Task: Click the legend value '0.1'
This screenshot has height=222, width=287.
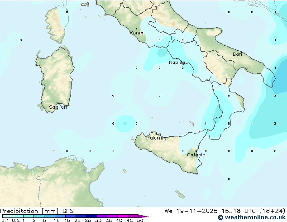Action: point(5,220)
